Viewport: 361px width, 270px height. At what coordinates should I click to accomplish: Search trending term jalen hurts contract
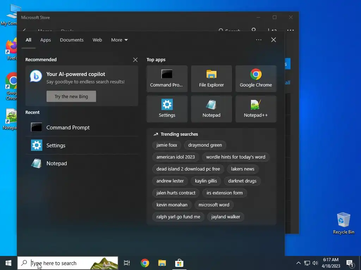(x=176, y=193)
